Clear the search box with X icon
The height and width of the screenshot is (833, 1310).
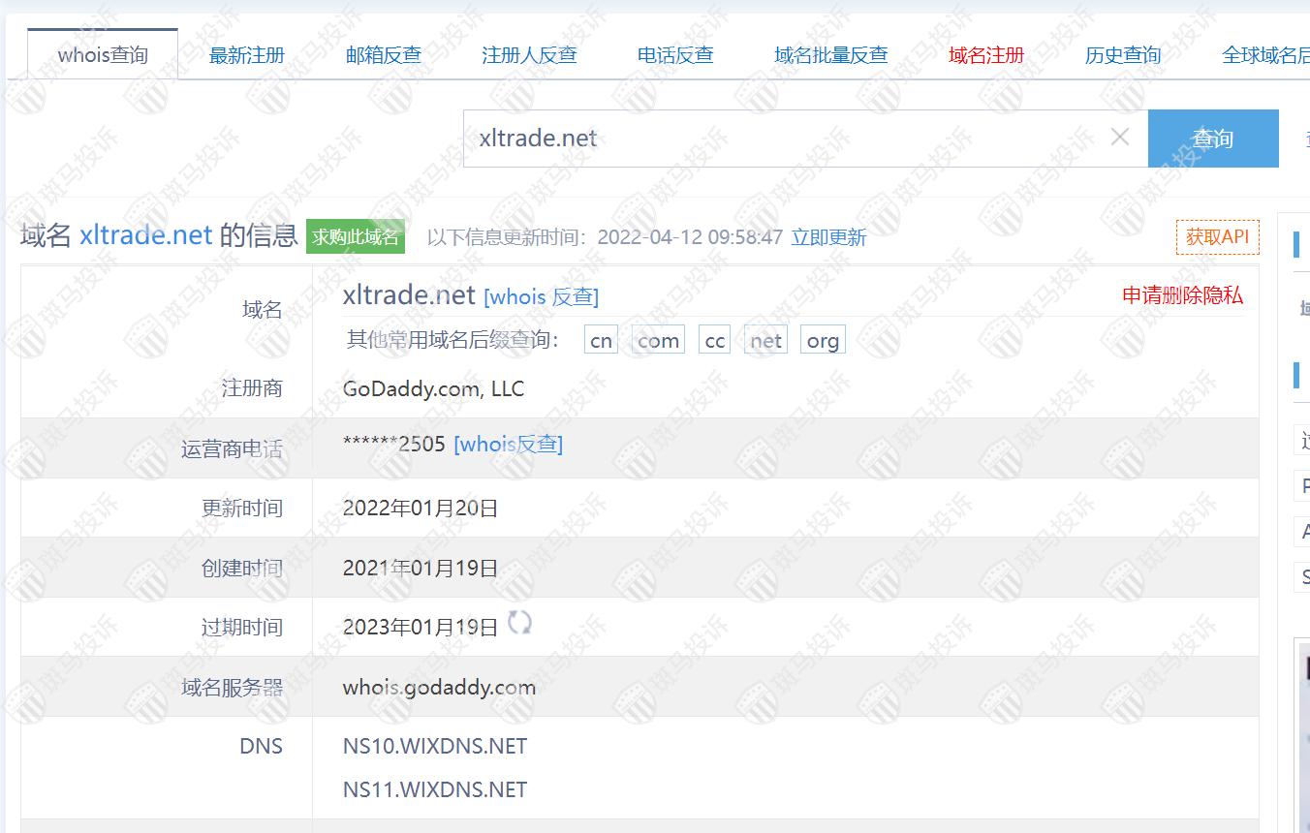pyautogui.click(x=1119, y=138)
